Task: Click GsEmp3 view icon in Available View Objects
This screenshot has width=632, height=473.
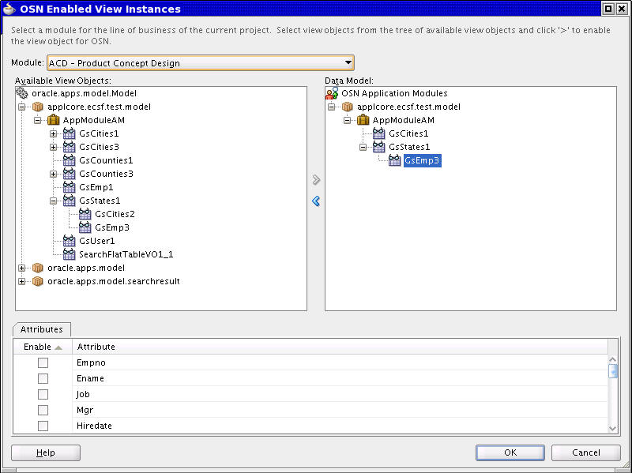Action: [85, 227]
